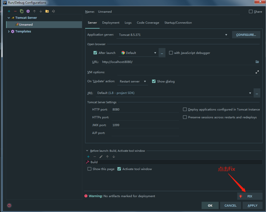Viewport: 266px width, 212px height.
Task: Remove the selected before-launch task
Action: [95, 157]
